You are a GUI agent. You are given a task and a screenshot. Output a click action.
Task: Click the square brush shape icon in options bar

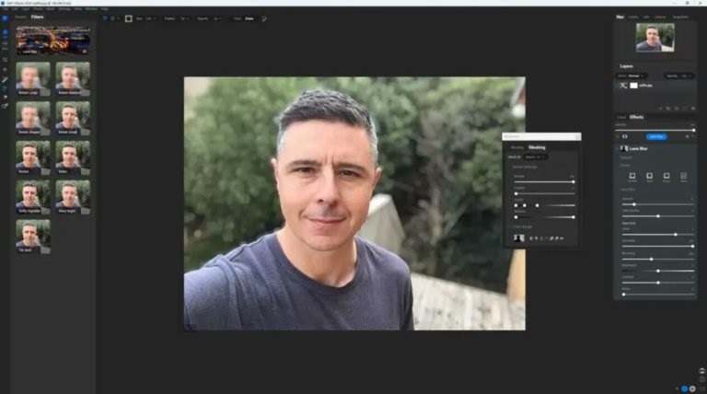129,18
